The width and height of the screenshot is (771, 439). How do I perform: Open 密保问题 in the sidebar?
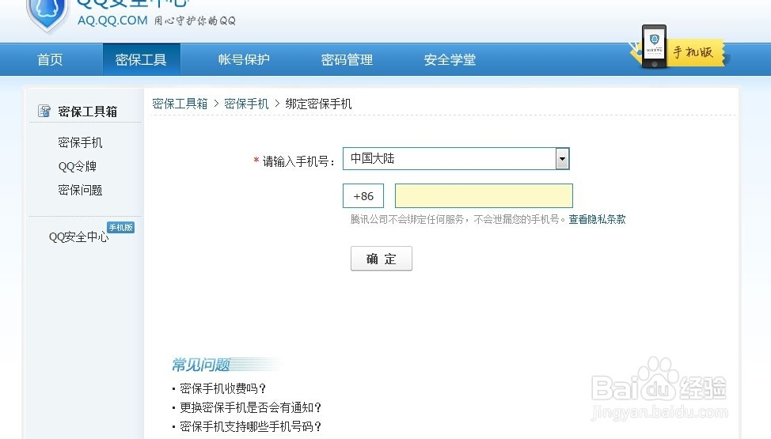pyautogui.click(x=80, y=191)
